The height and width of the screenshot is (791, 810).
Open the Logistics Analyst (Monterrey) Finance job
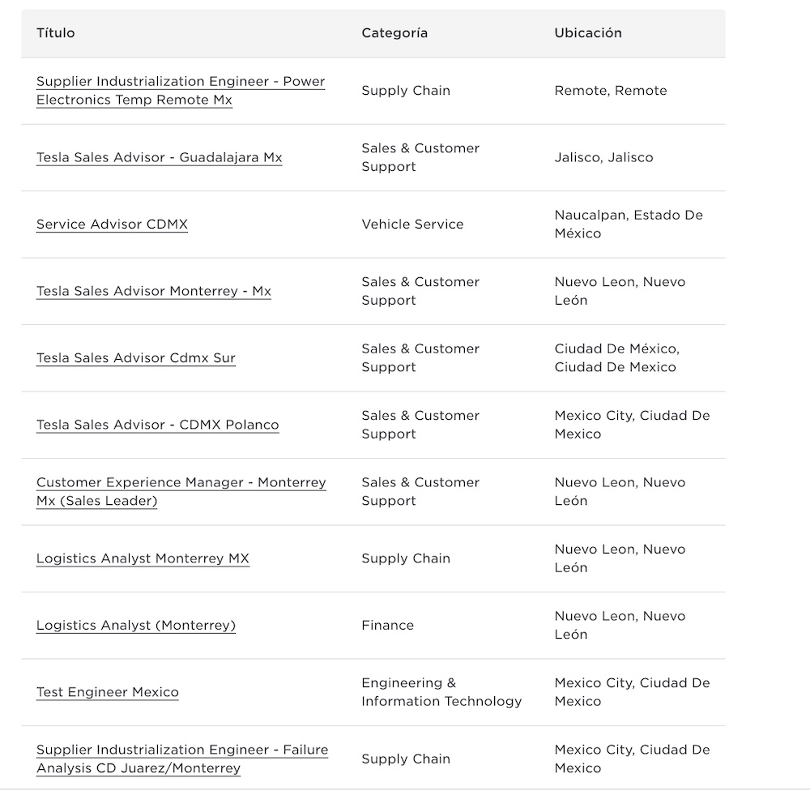(135, 626)
